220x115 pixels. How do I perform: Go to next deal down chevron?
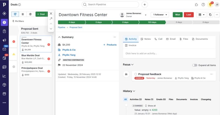coord(51,29)
